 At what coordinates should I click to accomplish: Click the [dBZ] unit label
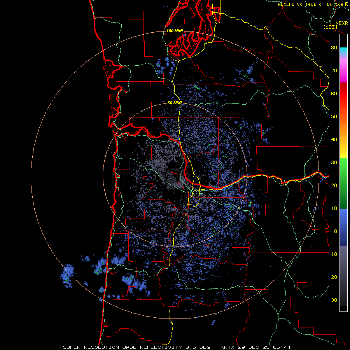click(330, 27)
